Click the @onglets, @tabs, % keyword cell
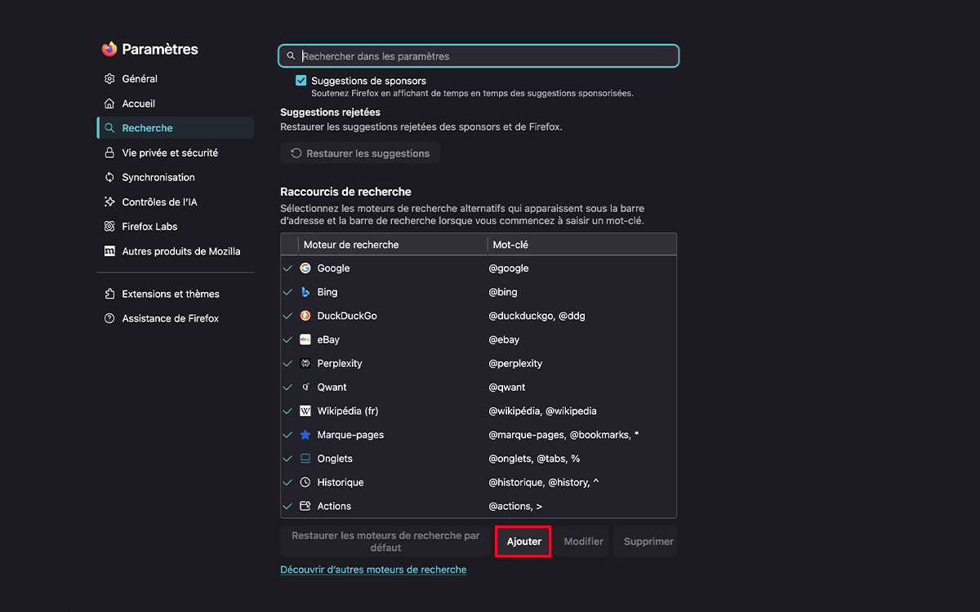The width and height of the screenshot is (980, 612). (534, 459)
